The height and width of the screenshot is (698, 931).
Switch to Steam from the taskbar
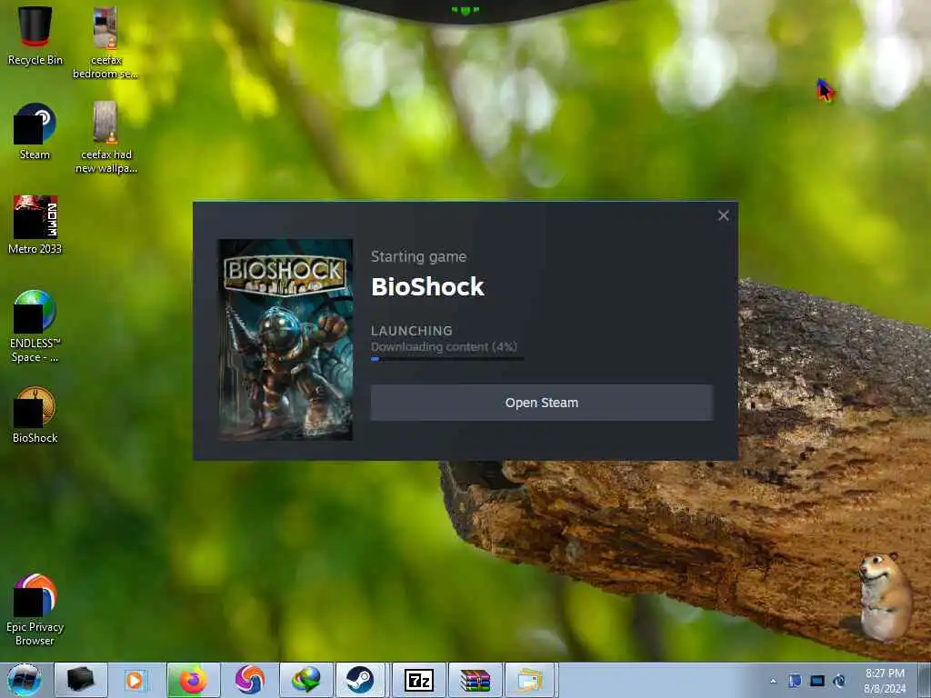point(360,680)
